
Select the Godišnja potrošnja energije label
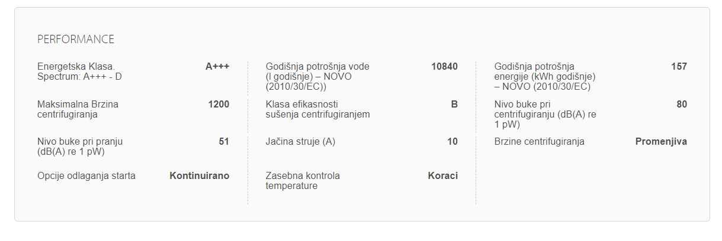click(x=544, y=77)
